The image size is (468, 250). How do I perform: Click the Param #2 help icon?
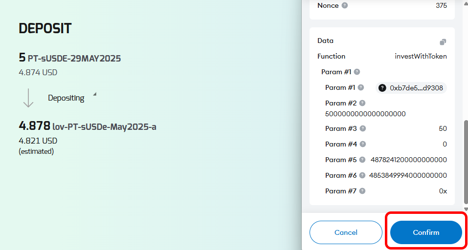[362, 103]
